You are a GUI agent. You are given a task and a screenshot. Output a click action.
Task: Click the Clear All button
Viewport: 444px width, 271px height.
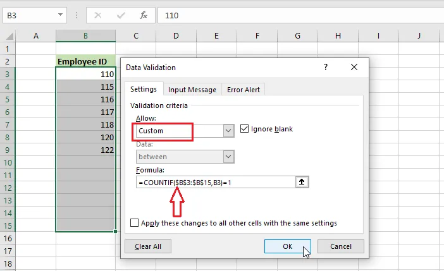tap(148, 246)
